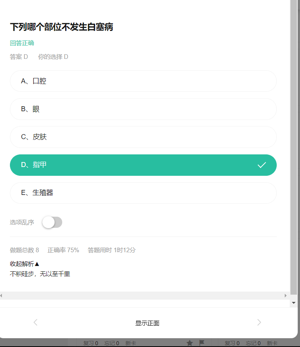Click the previous card left chevron
Screen dimensions: 300x347
click(35, 323)
